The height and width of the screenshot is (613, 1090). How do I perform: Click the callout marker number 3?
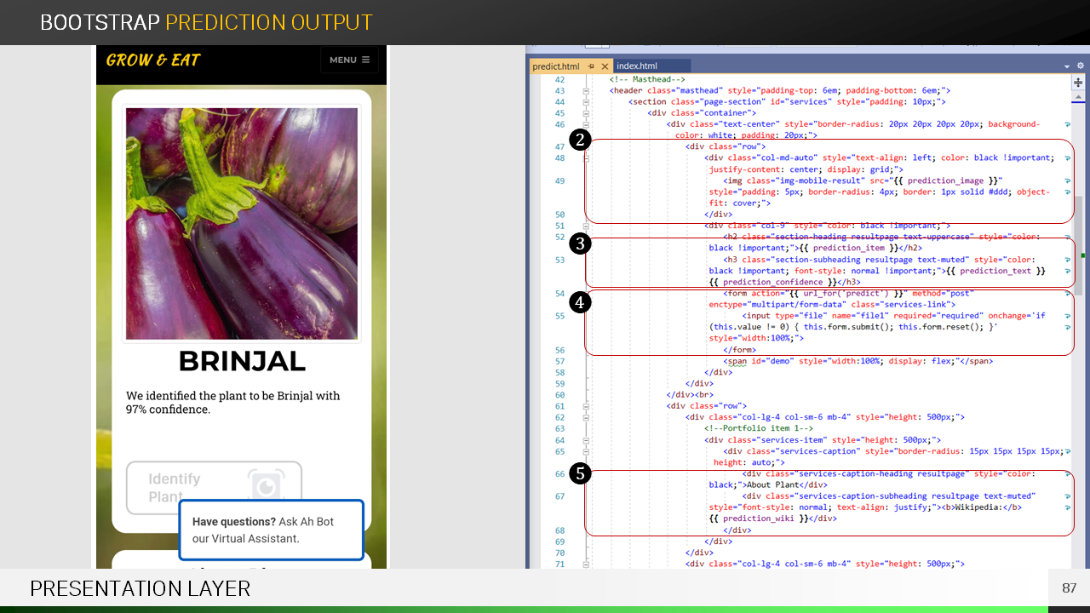click(580, 244)
